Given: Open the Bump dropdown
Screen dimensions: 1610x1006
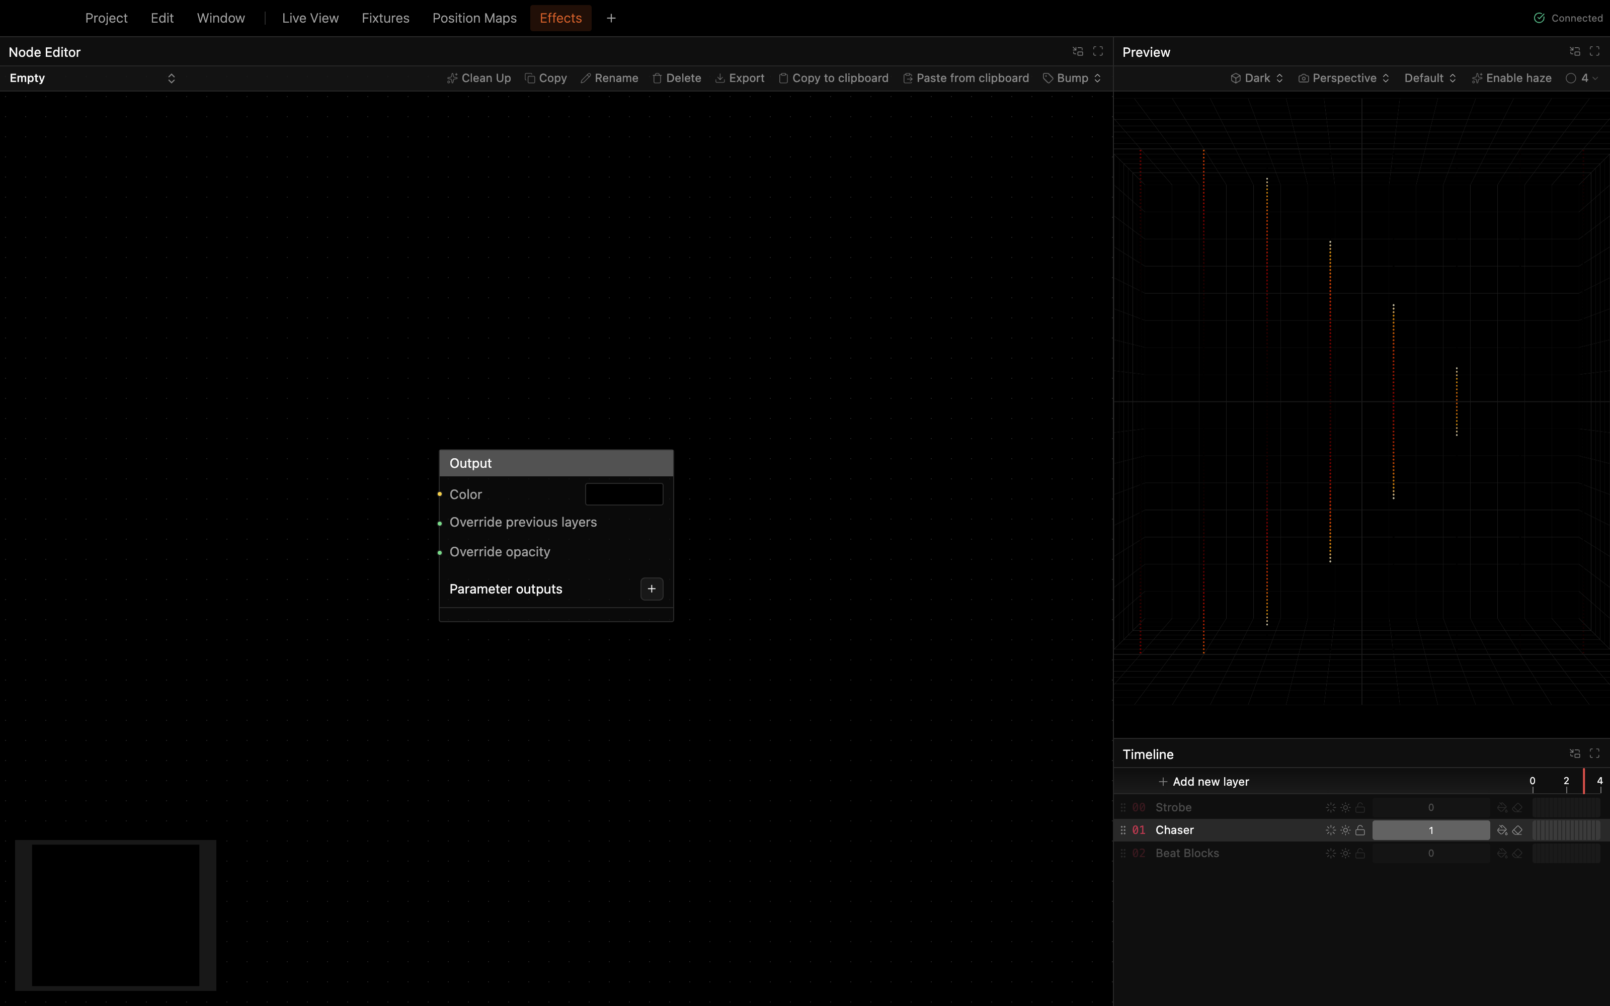Looking at the screenshot, I should 1072,78.
